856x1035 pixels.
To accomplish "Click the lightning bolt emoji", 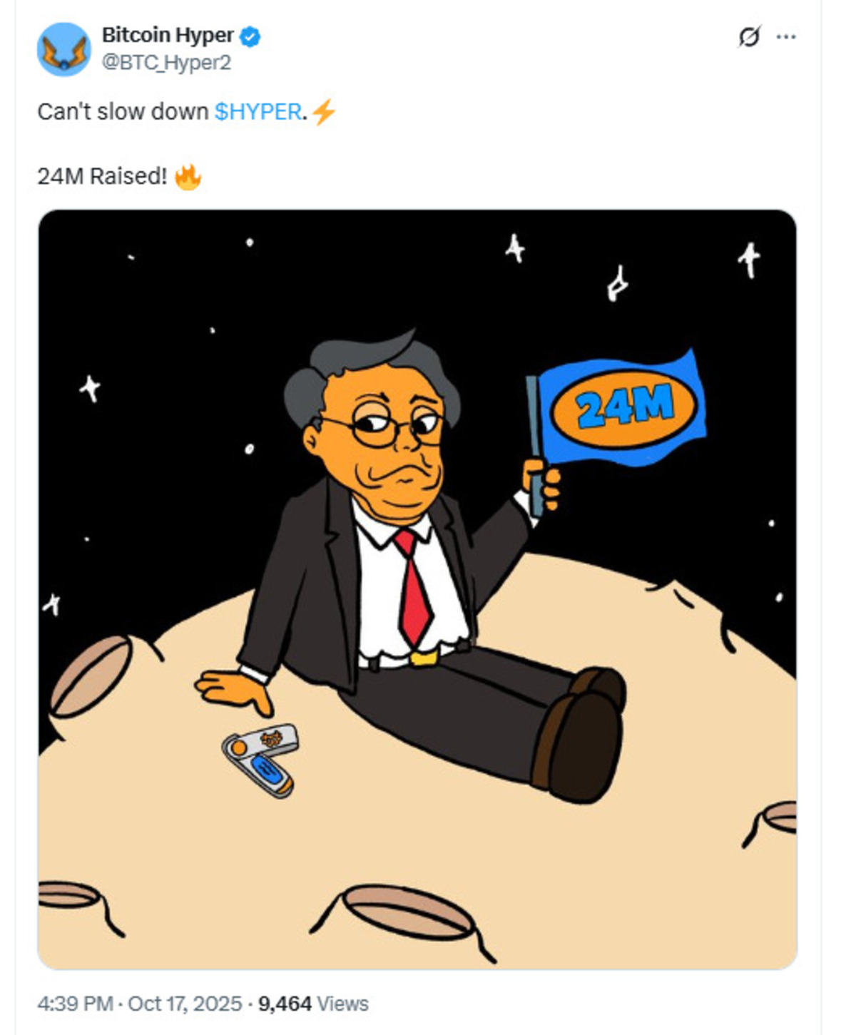I will coord(323,112).
